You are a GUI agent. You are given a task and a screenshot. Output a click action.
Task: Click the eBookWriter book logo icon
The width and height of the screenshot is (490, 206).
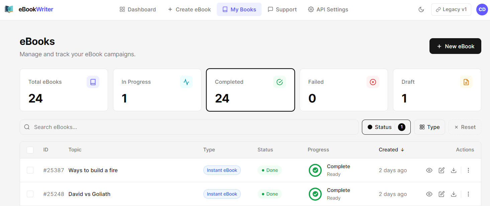[x=9, y=9]
